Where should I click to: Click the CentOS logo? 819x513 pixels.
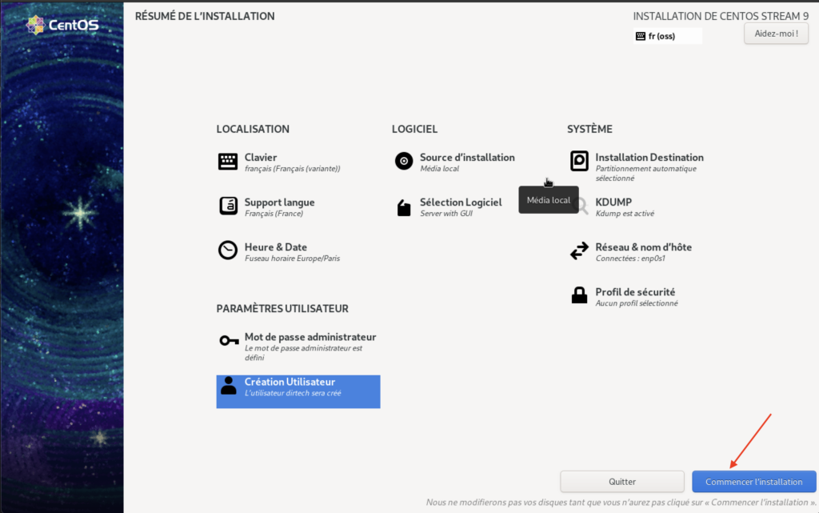(x=62, y=25)
